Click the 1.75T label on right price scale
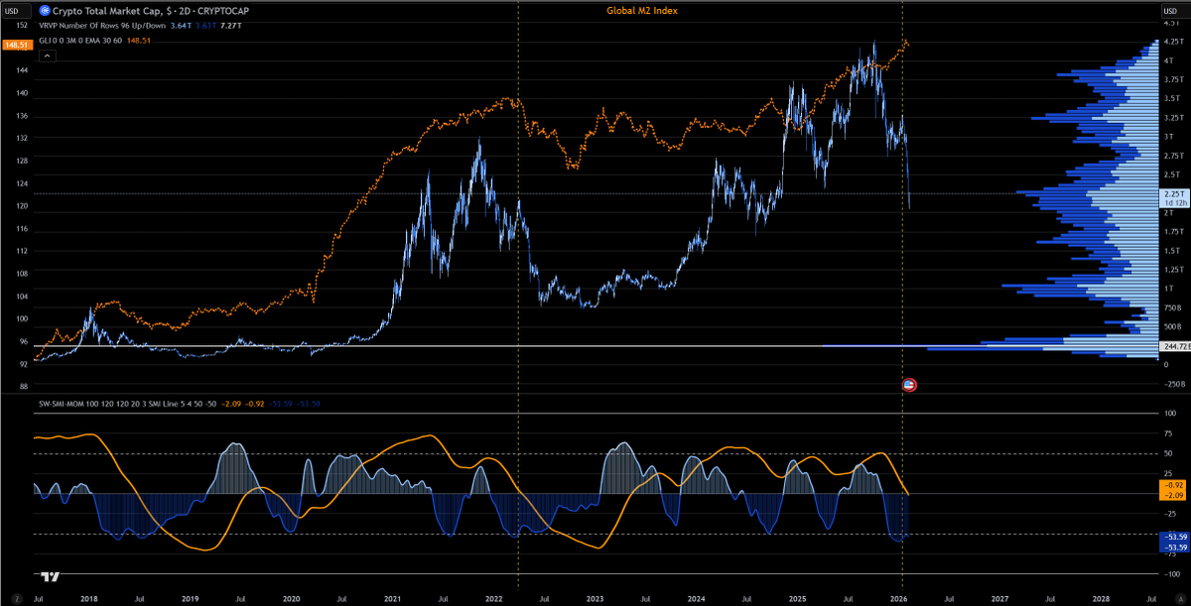The image size is (1191, 606). click(x=1173, y=231)
